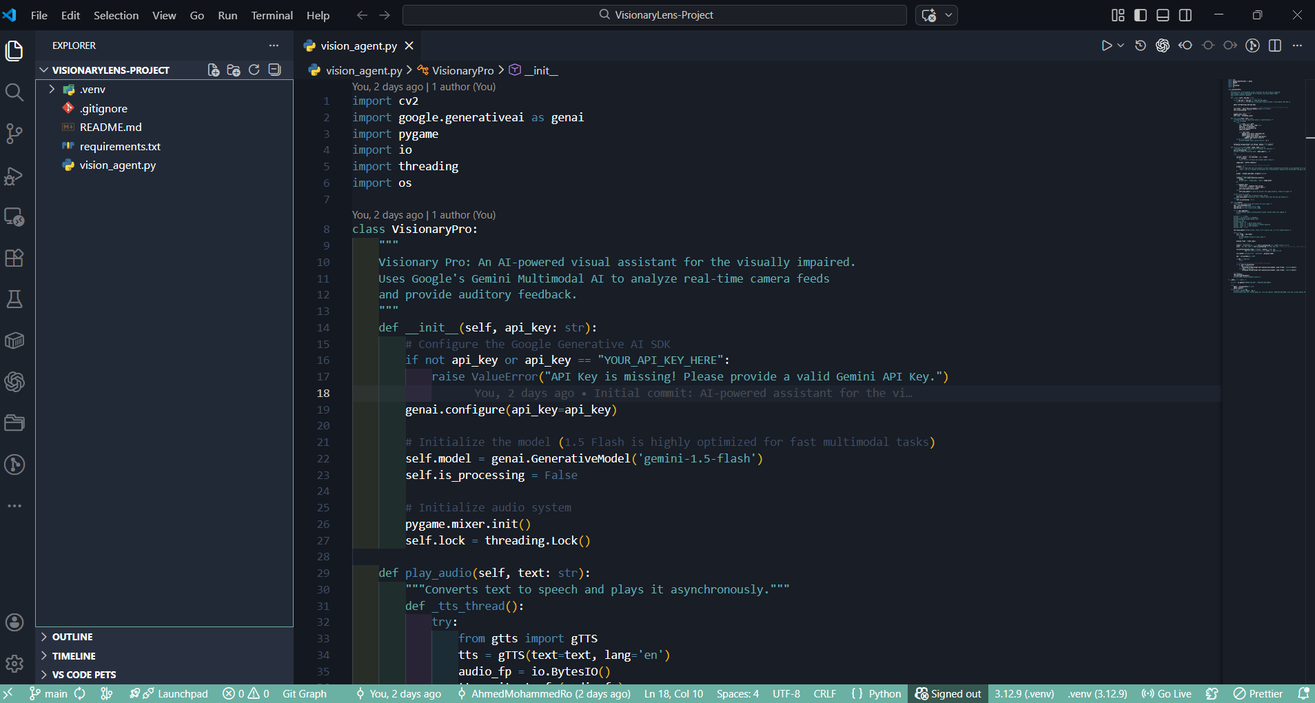
Task: Refresh the Explorer file tree
Action: (254, 70)
